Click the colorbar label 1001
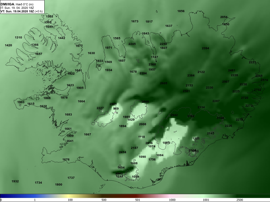Screen dimensions: 270x202 (206, 200)
